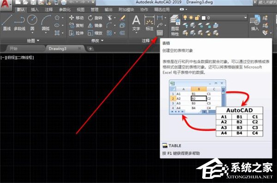Click the Move (移动) tool
This screenshot has height=183, width=277.
76,18
